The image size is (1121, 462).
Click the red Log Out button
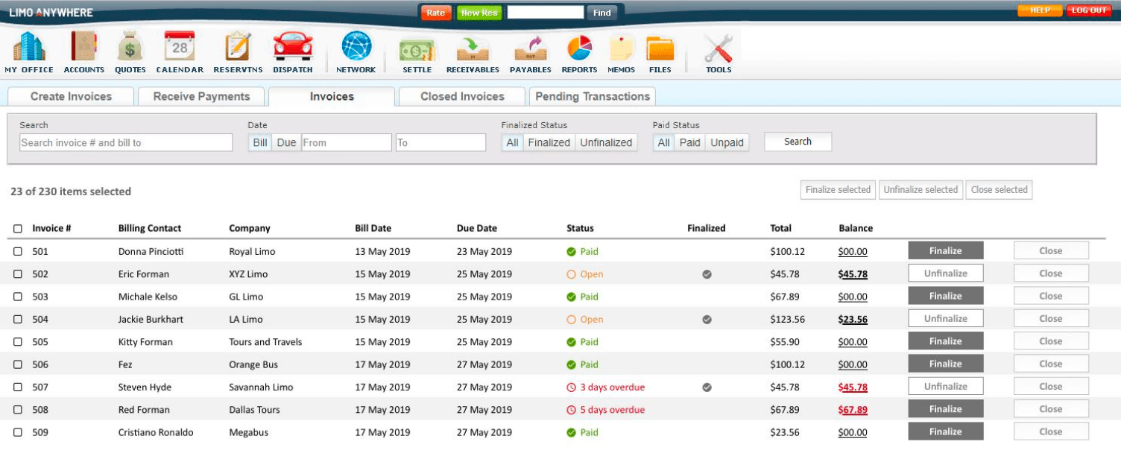1089,10
